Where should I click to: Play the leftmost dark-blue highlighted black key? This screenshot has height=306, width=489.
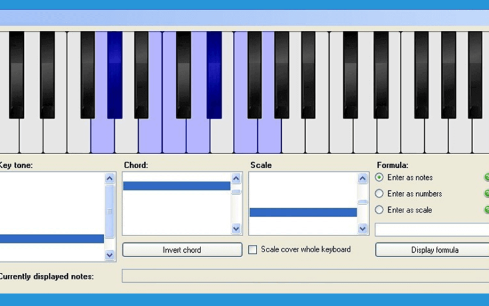[115, 75]
